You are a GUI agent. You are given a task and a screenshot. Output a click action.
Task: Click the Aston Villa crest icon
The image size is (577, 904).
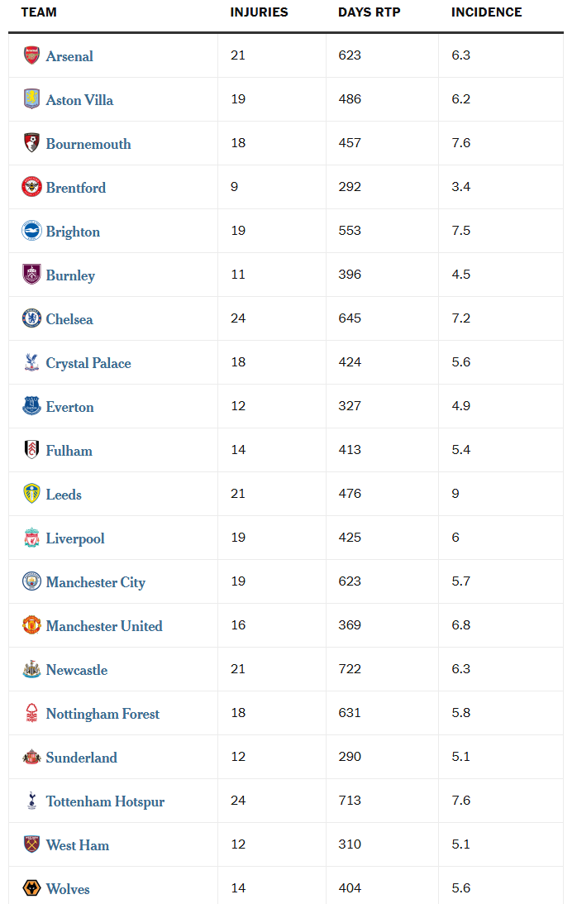[x=31, y=99]
